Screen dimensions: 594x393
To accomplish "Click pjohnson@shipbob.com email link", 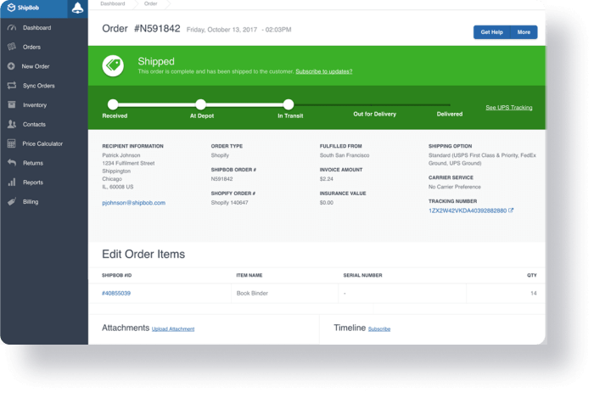I will (134, 203).
